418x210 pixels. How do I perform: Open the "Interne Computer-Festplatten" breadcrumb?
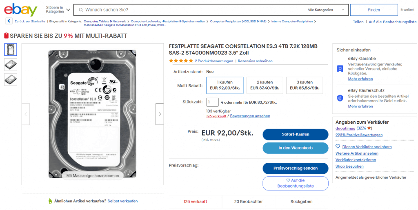(293, 21)
